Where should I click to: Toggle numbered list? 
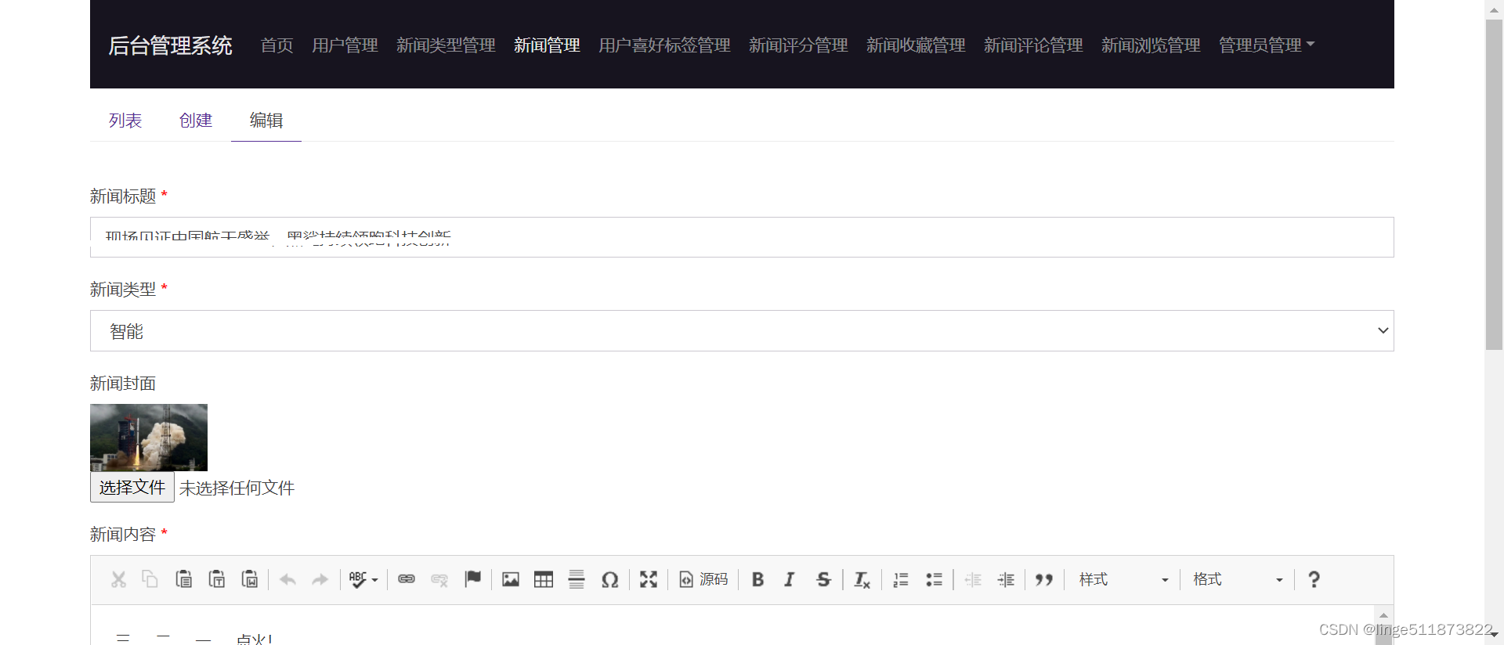point(901,579)
